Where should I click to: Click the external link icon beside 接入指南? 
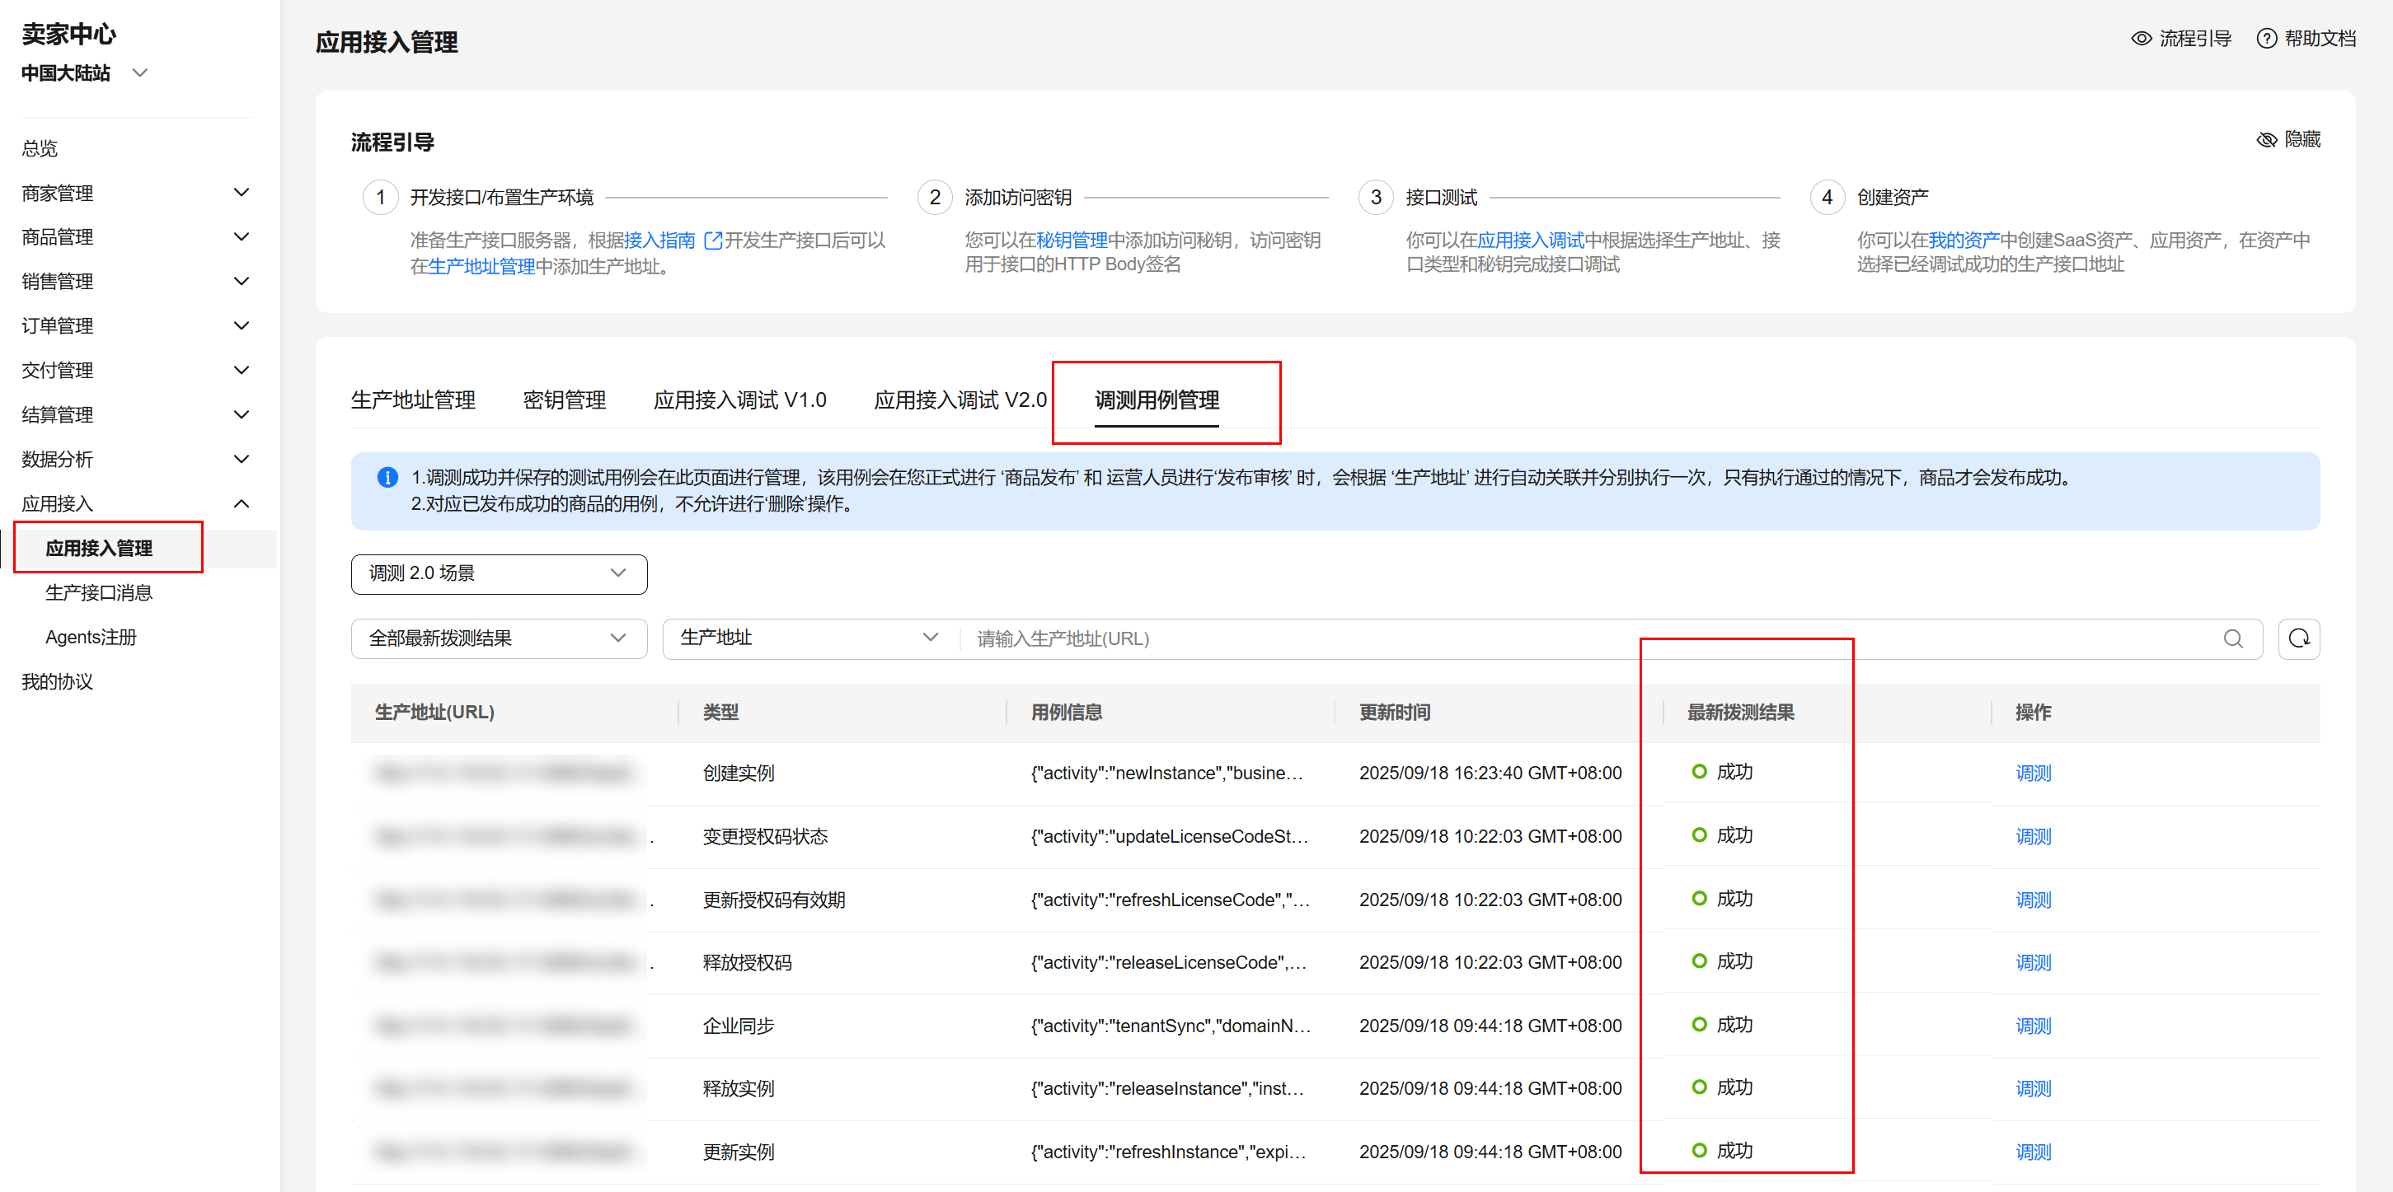click(712, 241)
